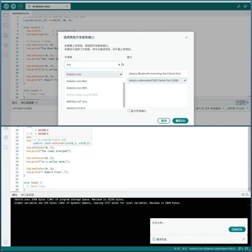The image size is (252, 252).
Task: Click the Sketch uses 3368 bytes output line
Action: point(69,199)
